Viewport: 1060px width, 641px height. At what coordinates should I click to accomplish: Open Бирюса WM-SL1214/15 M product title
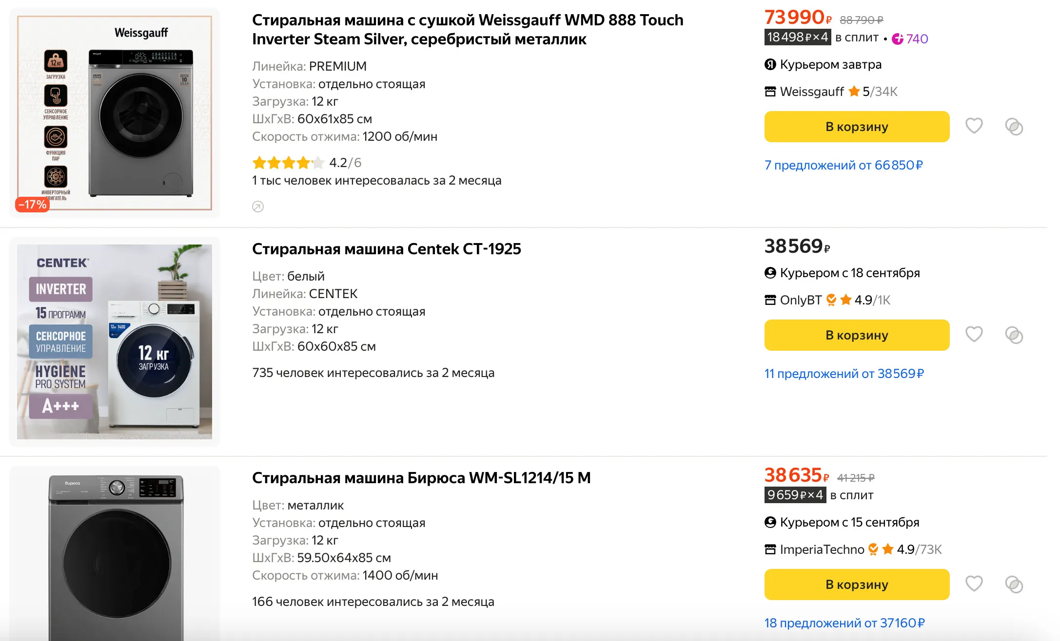pyautogui.click(x=421, y=478)
